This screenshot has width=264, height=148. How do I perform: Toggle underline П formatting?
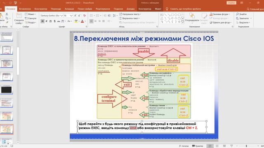pyautogui.click(x=50, y=21)
